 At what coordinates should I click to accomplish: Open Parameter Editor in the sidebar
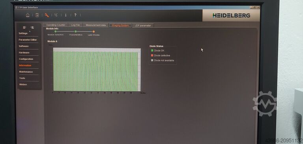[x=28, y=40]
